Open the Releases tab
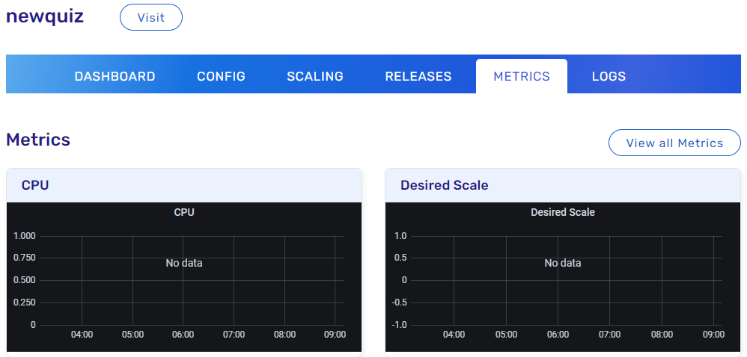The image size is (747, 357). coord(418,76)
